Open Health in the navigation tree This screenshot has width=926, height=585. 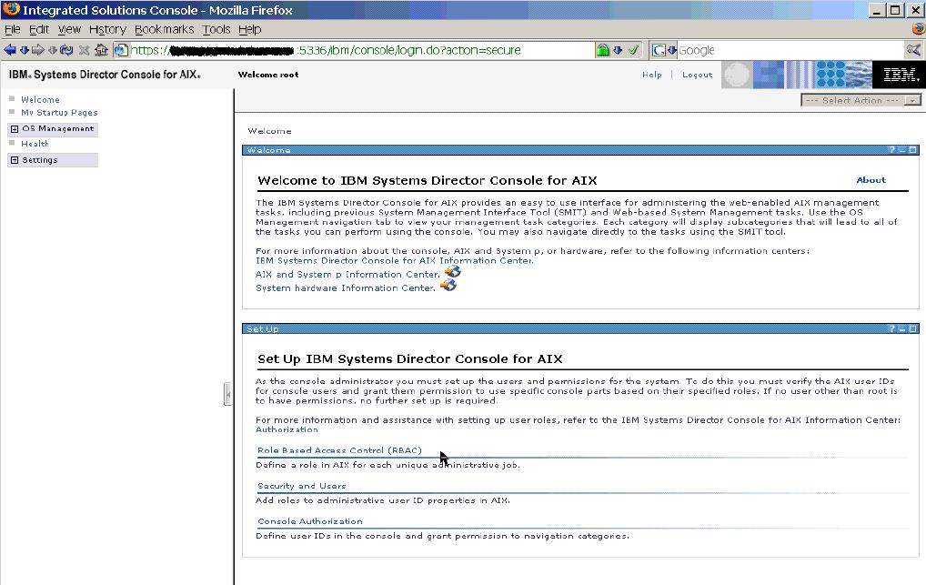[35, 144]
